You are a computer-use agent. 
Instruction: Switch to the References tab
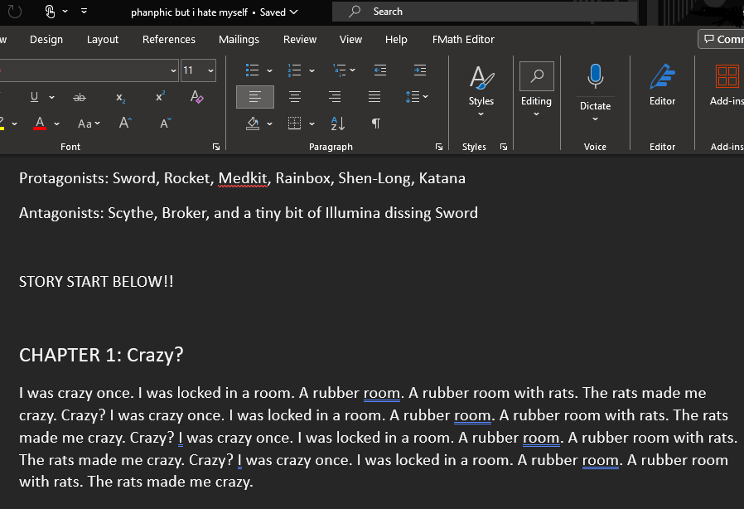[x=168, y=39]
